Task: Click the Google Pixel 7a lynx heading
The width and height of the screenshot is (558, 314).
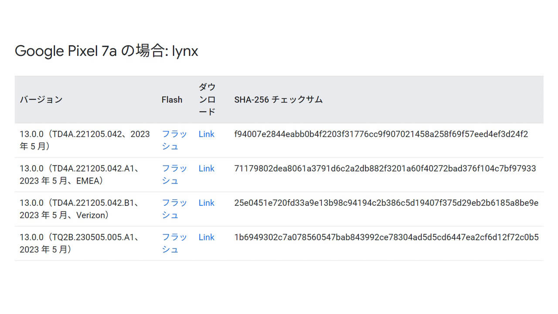Action: (x=106, y=51)
